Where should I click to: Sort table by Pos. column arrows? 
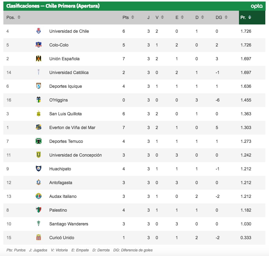coord(19,17)
